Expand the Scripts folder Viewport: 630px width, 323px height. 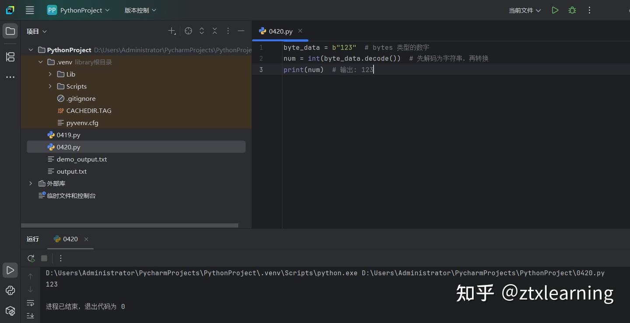[x=50, y=87]
